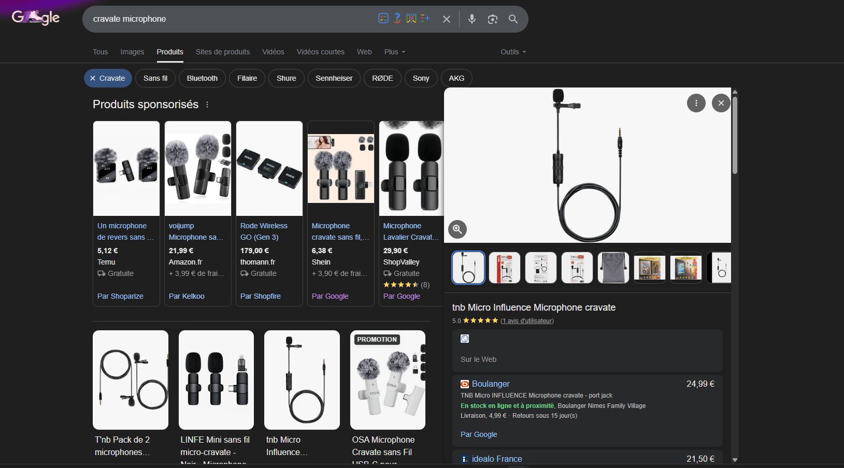Open the 1 avis d'utilisateur link
The image size is (844, 468).
(527, 320)
